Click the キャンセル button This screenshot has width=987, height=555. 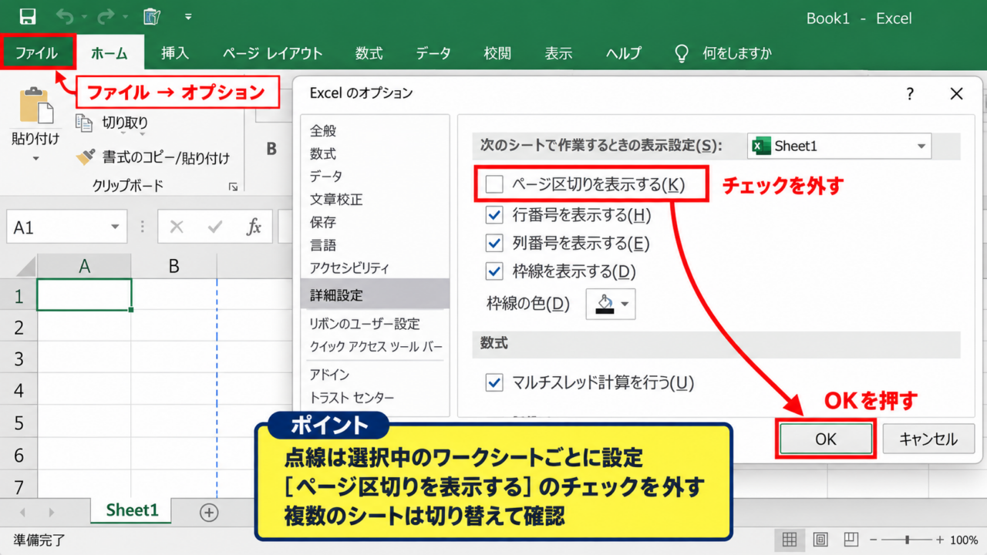pyautogui.click(x=928, y=439)
